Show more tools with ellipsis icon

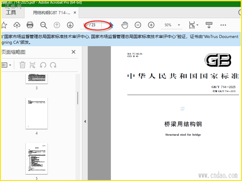[223, 25]
